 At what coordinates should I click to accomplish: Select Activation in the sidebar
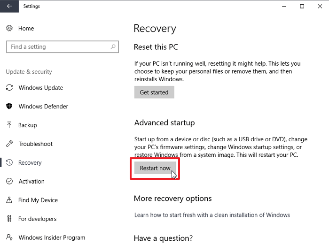31,182
